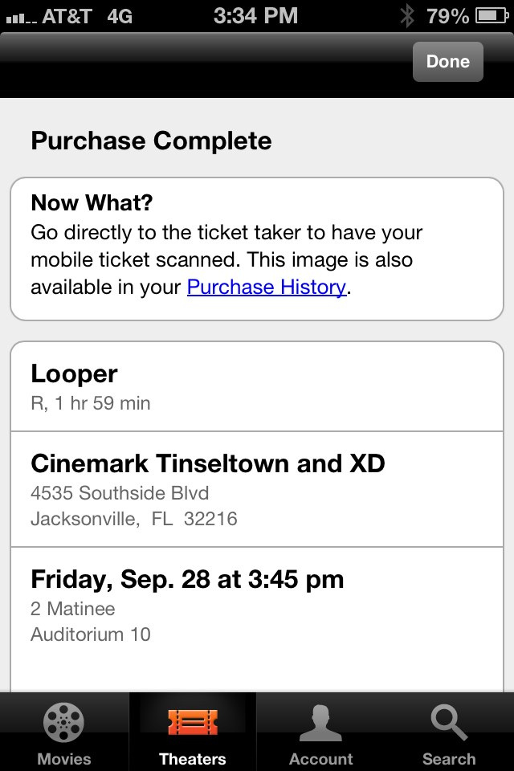Open Cinemark Tinseltown and XD theater row
The width and height of the screenshot is (514, 771).
[257, 489]
